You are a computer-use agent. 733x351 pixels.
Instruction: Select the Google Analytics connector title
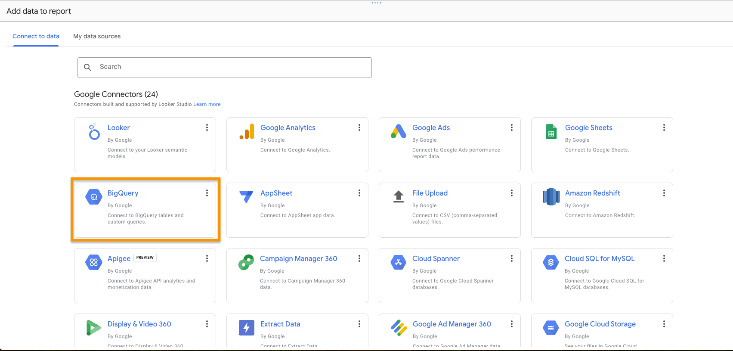(x=288, y=127)
